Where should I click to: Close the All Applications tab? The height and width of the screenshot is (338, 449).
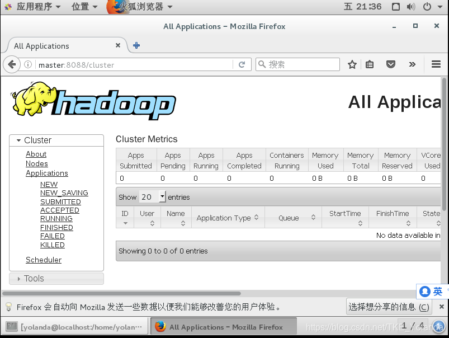point(117,45)
